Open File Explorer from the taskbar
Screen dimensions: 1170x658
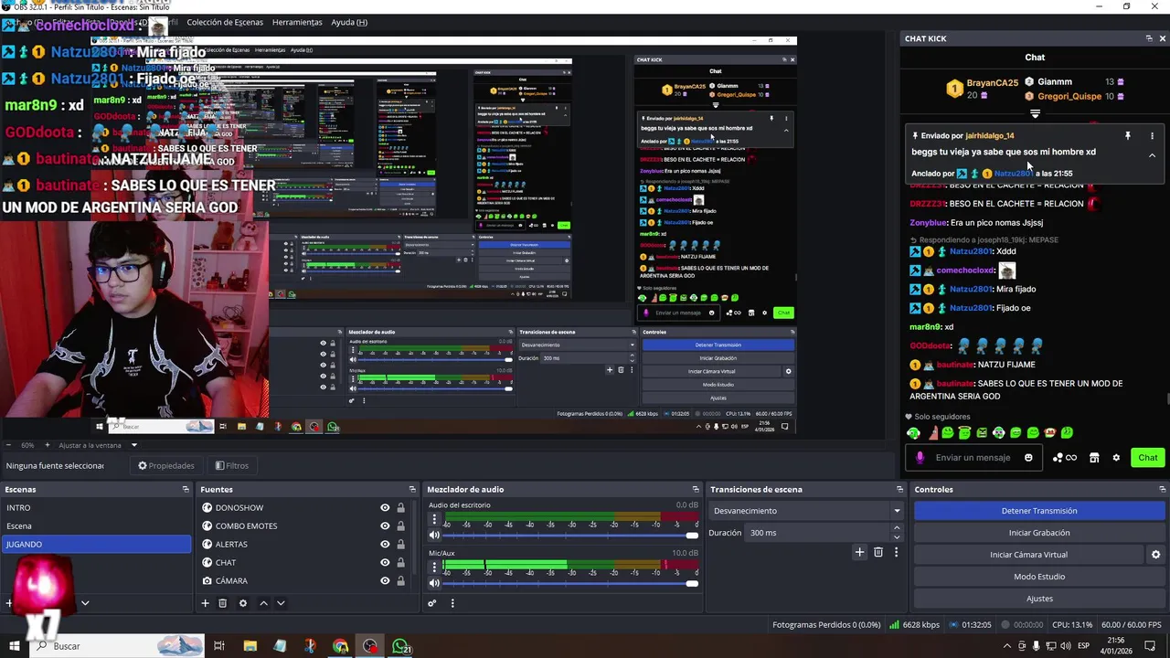[250, 646]
